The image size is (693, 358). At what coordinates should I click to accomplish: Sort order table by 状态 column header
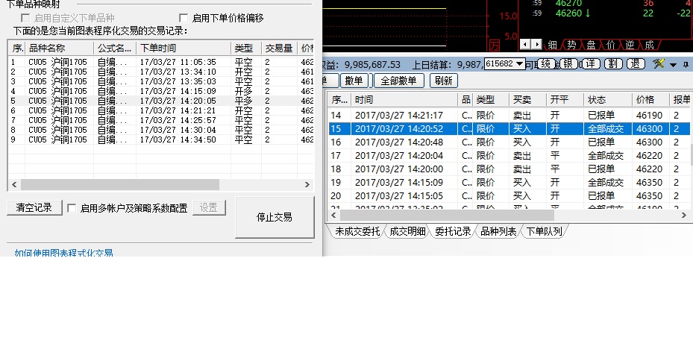[608, 100]
